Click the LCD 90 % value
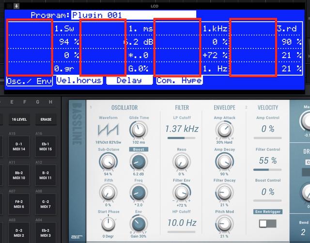Screen dimensions: 310x243 tap(292, 42)
